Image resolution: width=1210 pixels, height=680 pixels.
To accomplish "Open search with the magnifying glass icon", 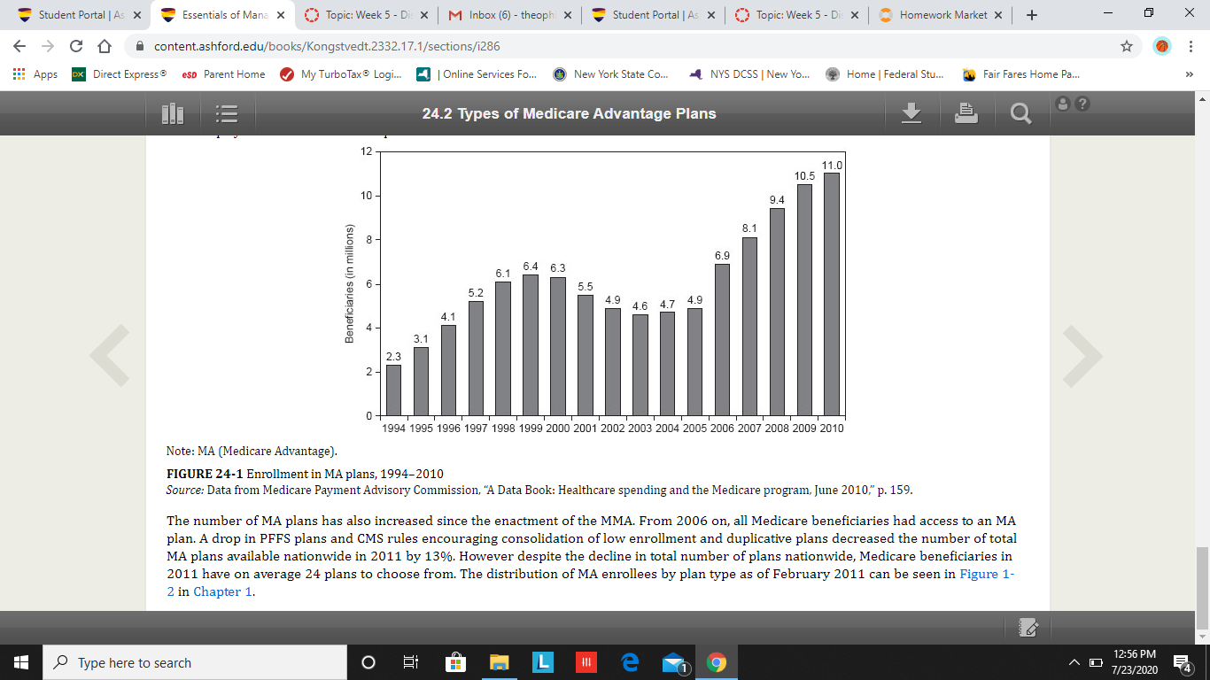I will pos(1021,113).
